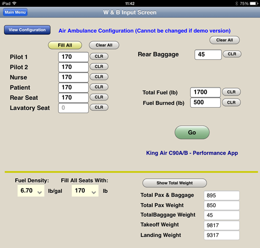Screen dimensions: 260x248
Task: Select the Landing Weight value 9317
Action: pyautogui.click(x=222, y=235)
